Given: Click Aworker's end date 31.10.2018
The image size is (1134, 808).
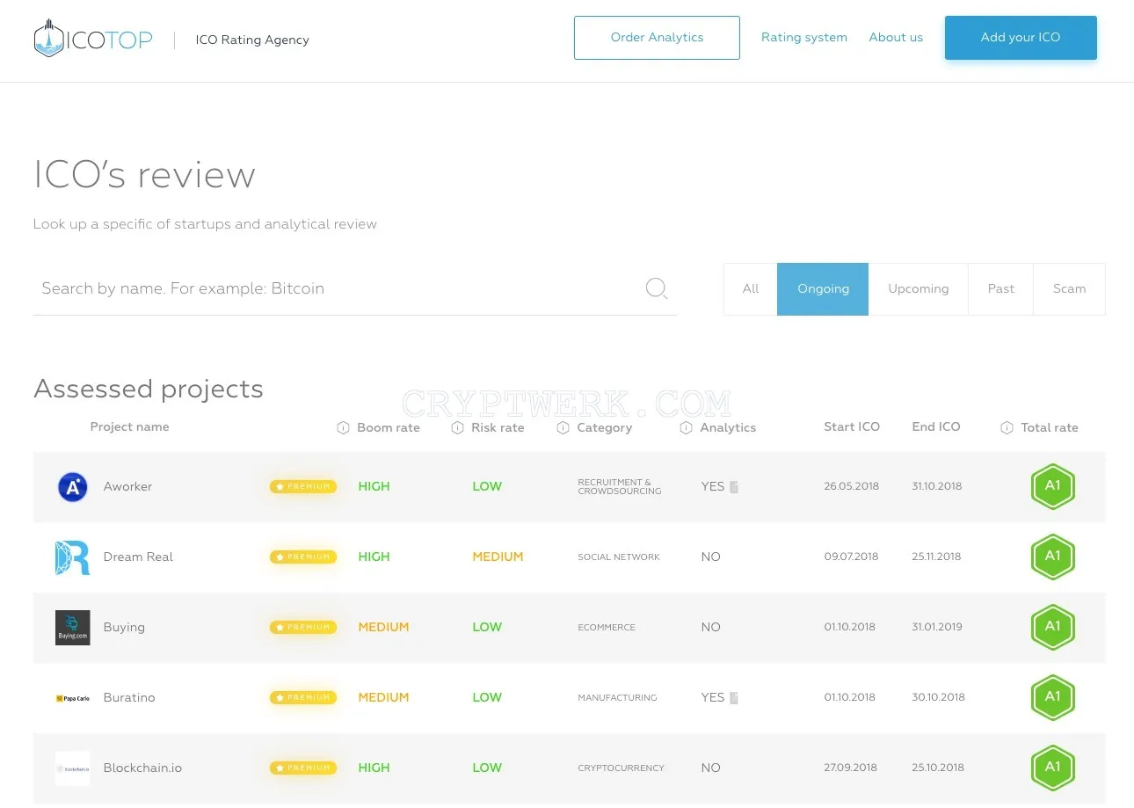Looking at the screenshot, I should pyautogui.click(x=937, y=487).
